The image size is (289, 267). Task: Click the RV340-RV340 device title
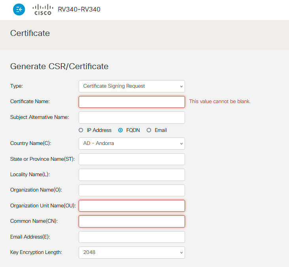coord(79,9)
